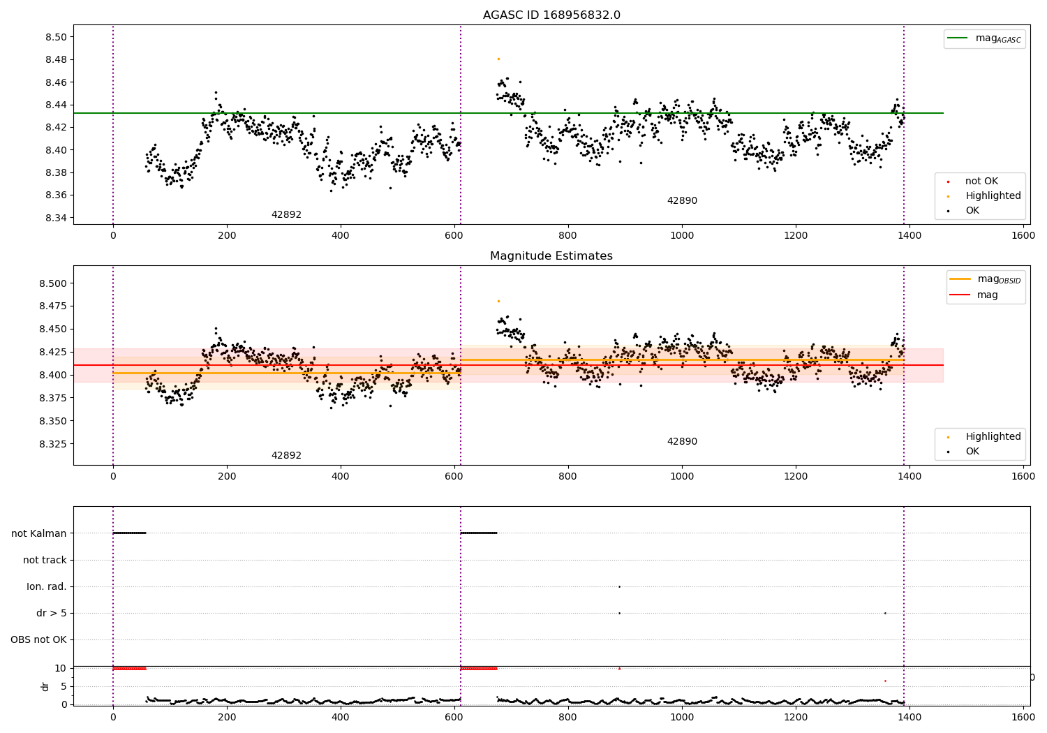Click the orange line swatch beside mag OBSID
Viewport: 1047px width, 733px height.
coord(960,279)
